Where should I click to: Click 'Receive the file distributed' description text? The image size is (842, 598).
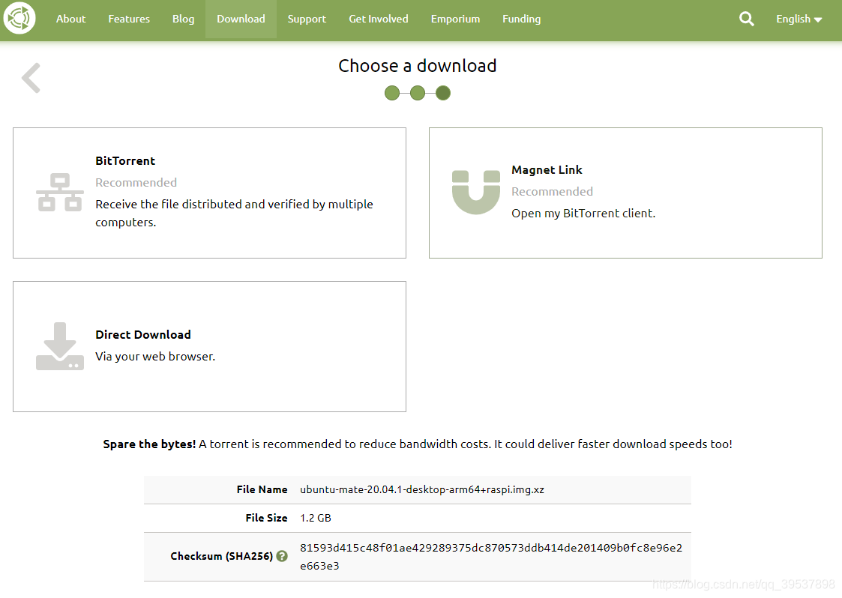234,213
